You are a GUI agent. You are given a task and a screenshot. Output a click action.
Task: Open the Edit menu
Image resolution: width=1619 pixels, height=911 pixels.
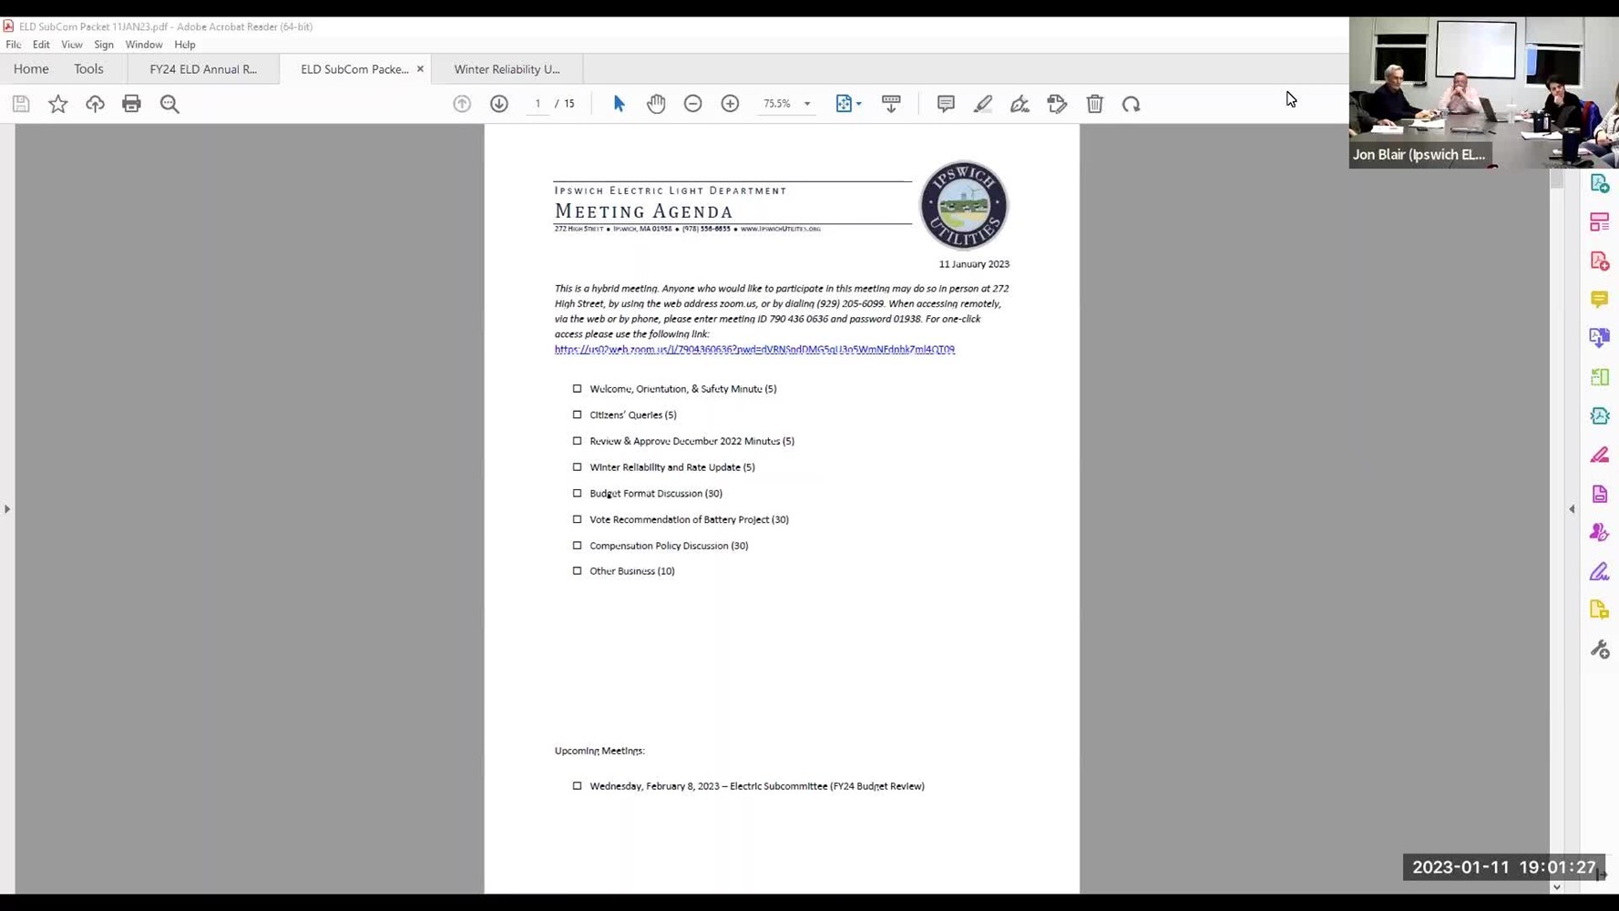(41, 45)
